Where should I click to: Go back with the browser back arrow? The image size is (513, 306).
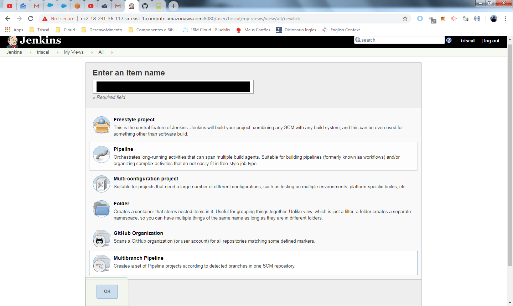point(8,19)
